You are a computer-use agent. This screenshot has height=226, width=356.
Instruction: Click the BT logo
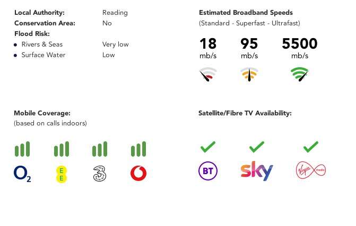pos(208,171)
